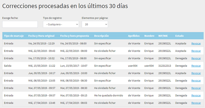This screenshot has height=108, width=205.
Task: Click the page heading Correcciones procesadas
Action: pyautogui.click(x=65, y=6)
